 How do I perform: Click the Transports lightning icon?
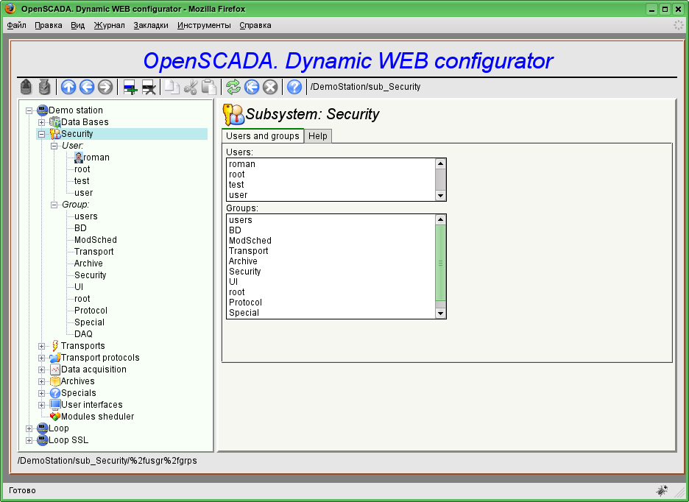click(x=55, y=346)
